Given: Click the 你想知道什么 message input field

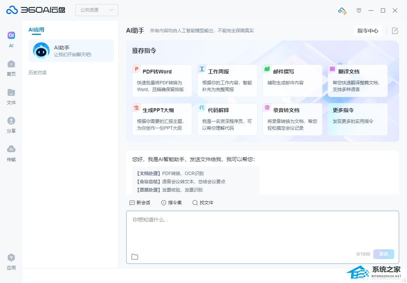Looking at the screenshot, I should point(262,237).
